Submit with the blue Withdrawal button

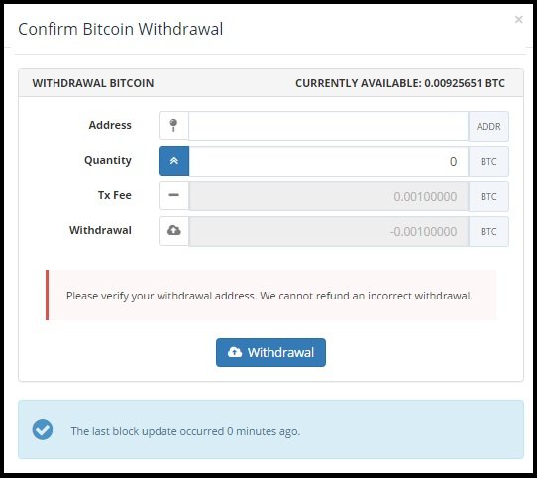point(270,352)
